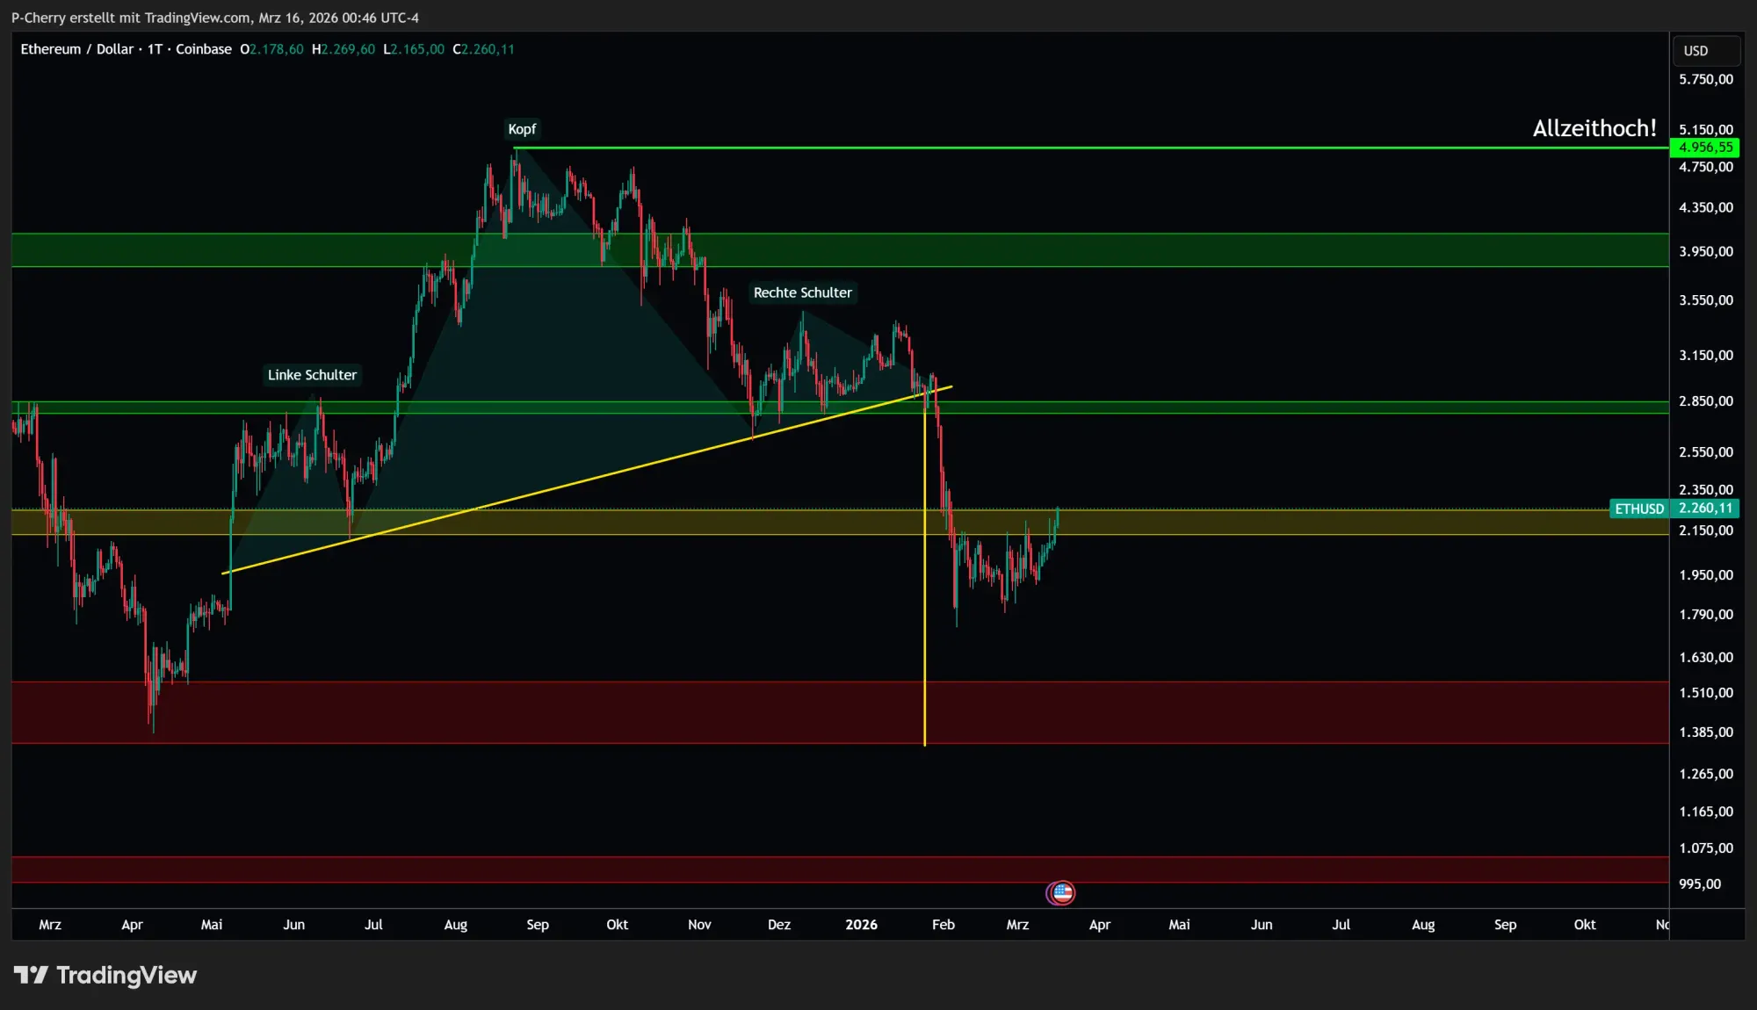Click the ETHUSD symbol price label
This screenshot has height=1010, width=1757.
click(x=1638, y=509)
